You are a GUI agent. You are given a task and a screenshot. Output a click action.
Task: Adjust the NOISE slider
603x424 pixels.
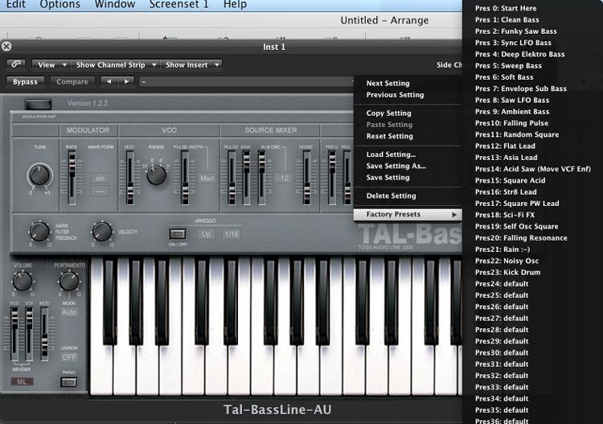pyautogui.click(x=306, y=178)
